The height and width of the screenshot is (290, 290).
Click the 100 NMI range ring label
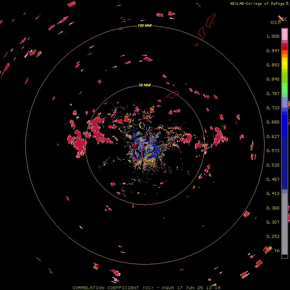point(145,25)
